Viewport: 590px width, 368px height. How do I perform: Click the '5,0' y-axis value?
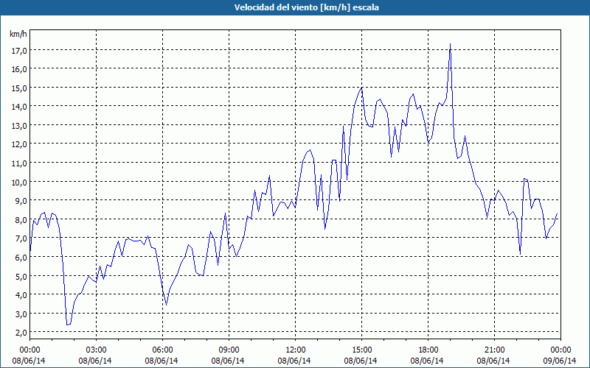click(x=21, y=276)
